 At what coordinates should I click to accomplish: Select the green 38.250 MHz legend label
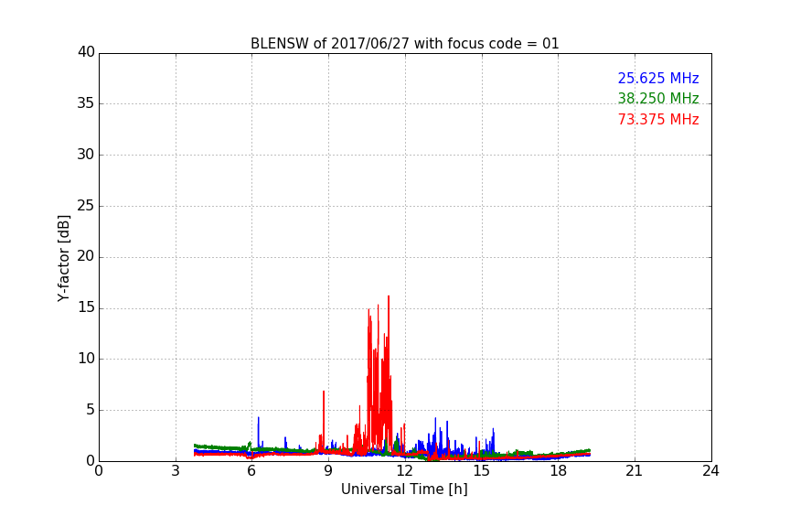[658, 98]
